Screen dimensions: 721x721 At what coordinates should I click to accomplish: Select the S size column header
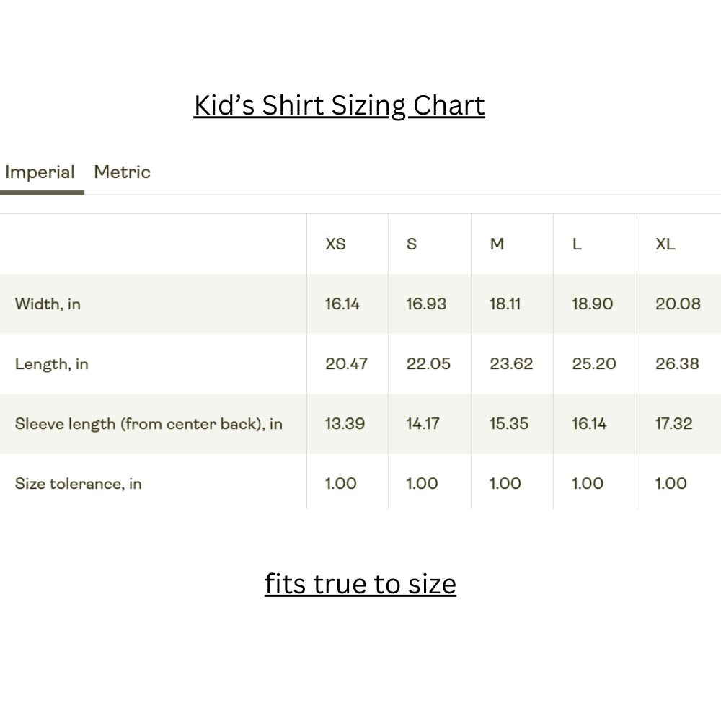click(412, 244)
